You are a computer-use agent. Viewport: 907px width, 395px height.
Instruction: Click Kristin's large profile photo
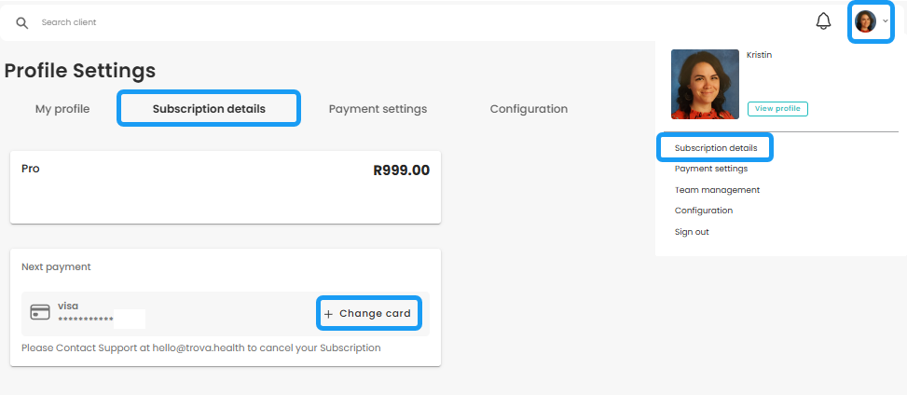705,84
